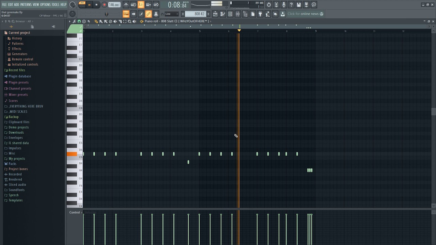
Task: Open View mixer button
Action: pos(238,14)
